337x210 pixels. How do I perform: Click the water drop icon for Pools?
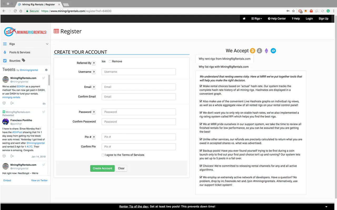point(5,52)
